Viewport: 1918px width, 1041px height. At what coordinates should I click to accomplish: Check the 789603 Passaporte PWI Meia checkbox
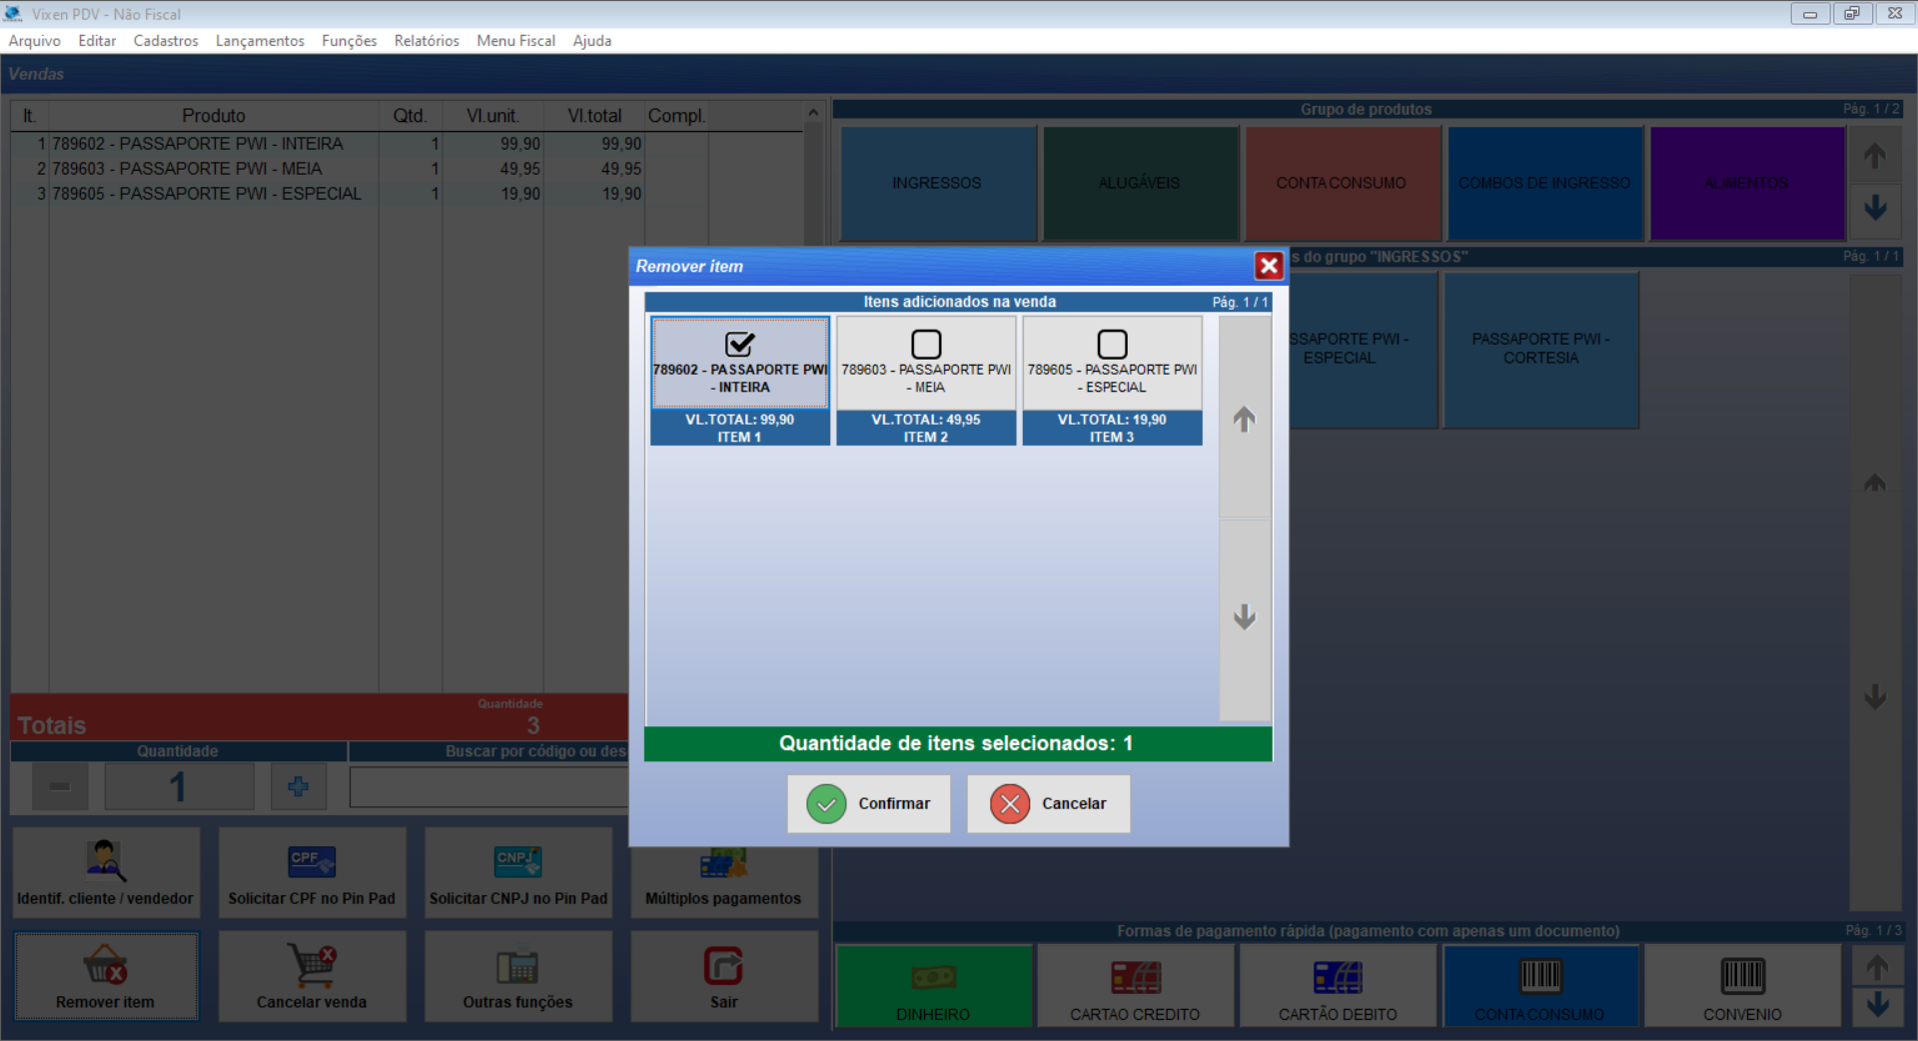point(926,345)
